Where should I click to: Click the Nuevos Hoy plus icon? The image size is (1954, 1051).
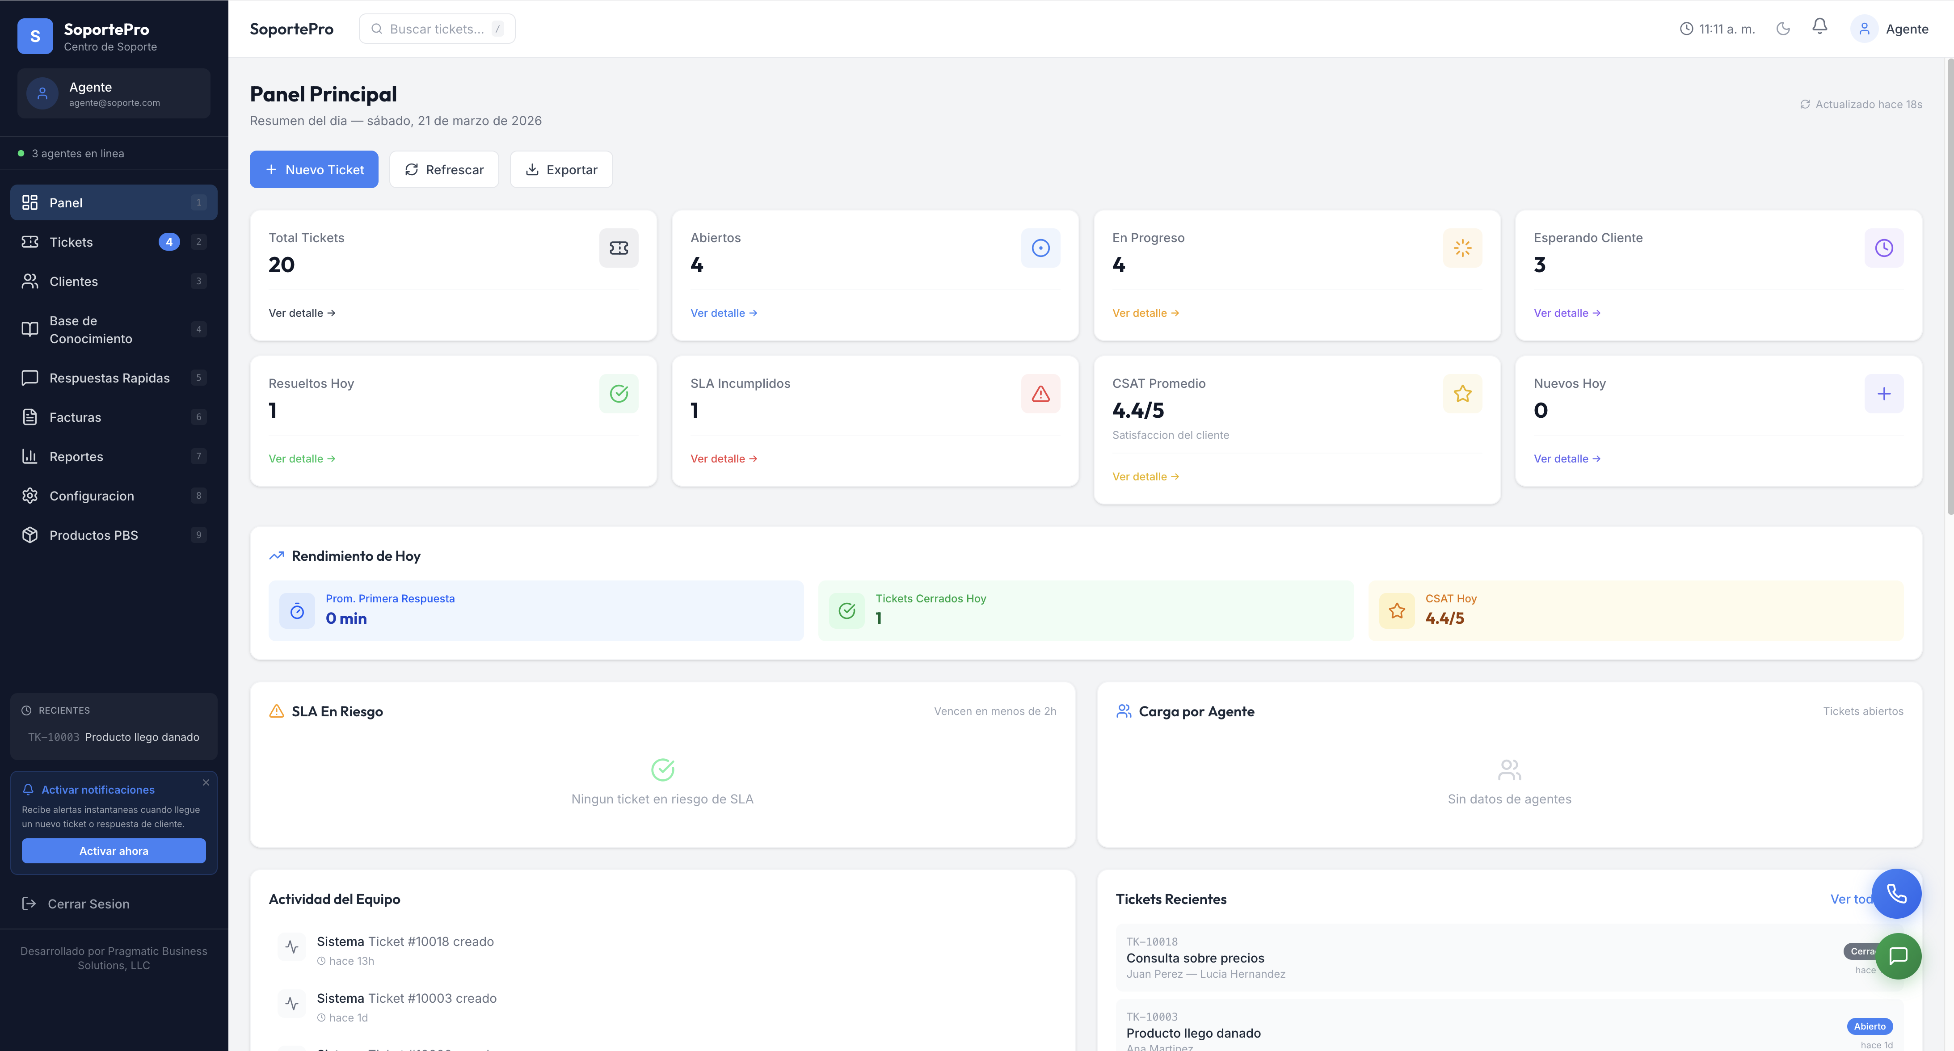(x=1883, y=394)
